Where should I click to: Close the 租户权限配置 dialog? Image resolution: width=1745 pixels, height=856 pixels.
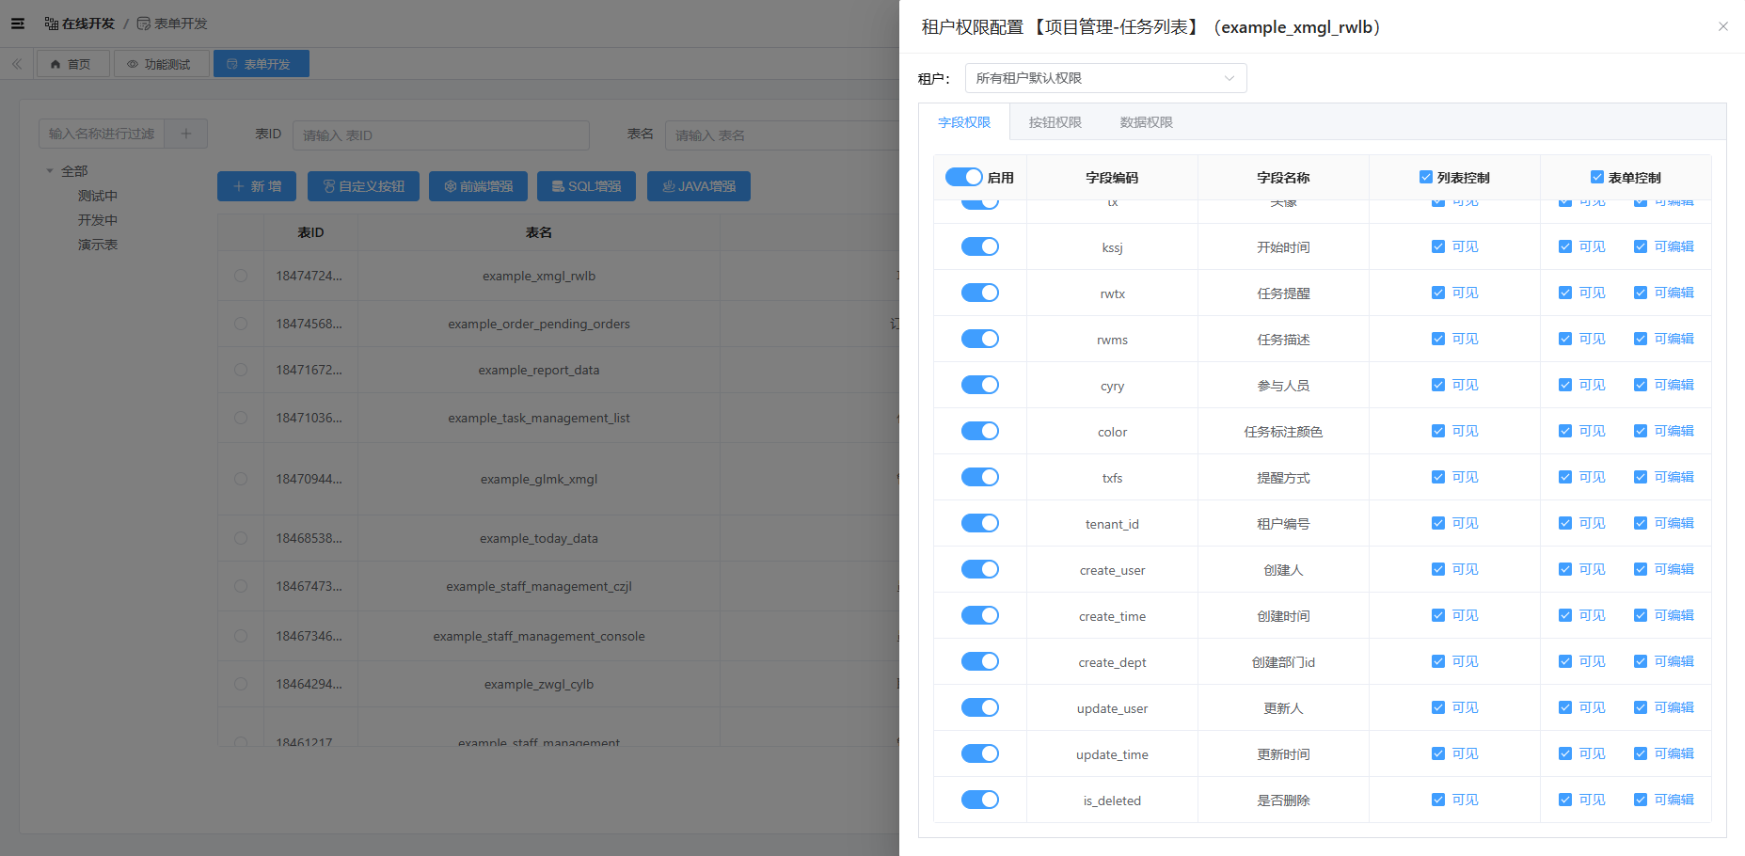point(1723,26)
